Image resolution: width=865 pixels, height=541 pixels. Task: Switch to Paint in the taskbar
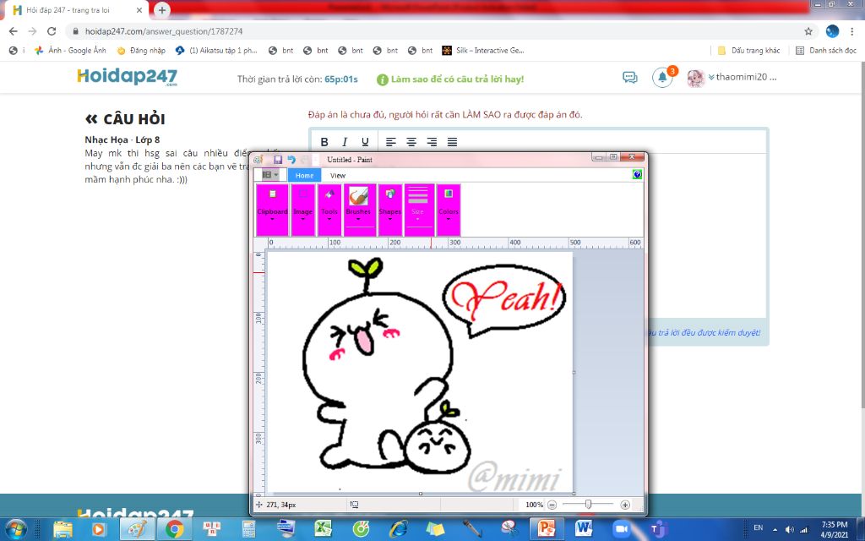pyautogui.click(x=137, y=528)
